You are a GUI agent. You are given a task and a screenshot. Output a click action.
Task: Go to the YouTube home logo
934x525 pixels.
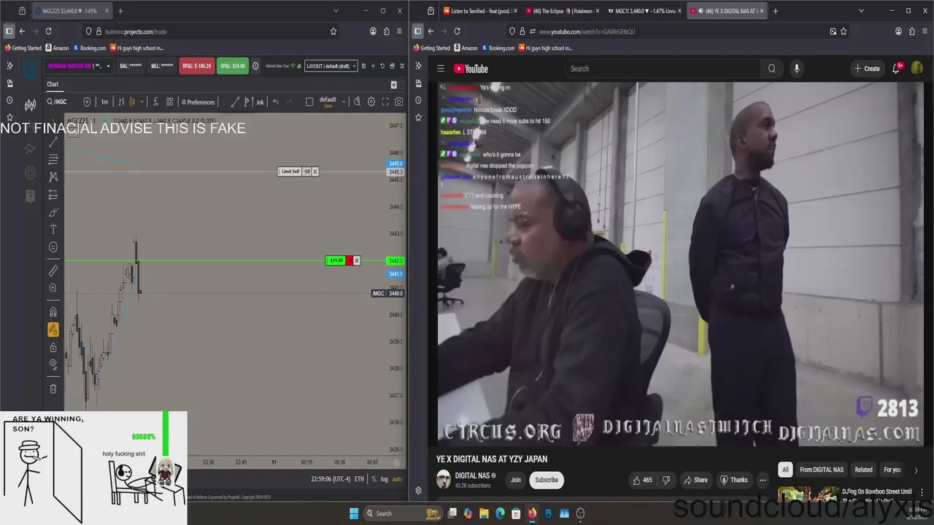click(471, 69)
